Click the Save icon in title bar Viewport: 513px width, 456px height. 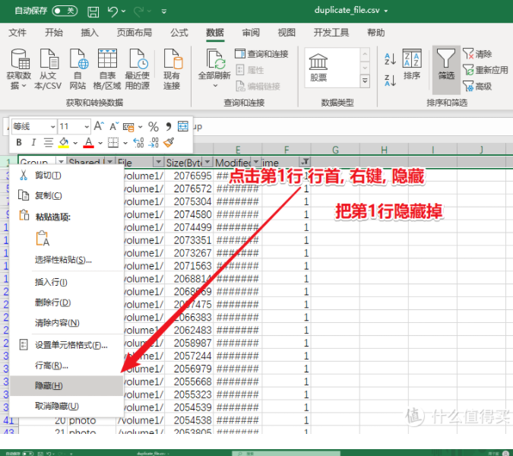[x=93, y=12]
